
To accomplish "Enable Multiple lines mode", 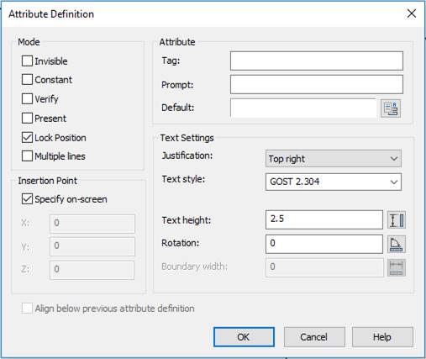I will 27,156.
